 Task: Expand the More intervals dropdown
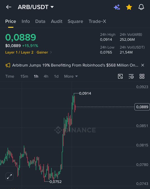(x=71, y=76)
